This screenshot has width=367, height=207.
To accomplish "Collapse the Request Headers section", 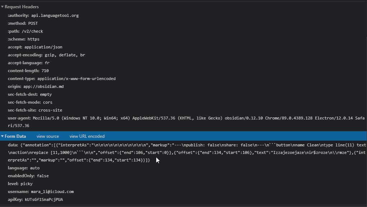I will click(3, 6).
